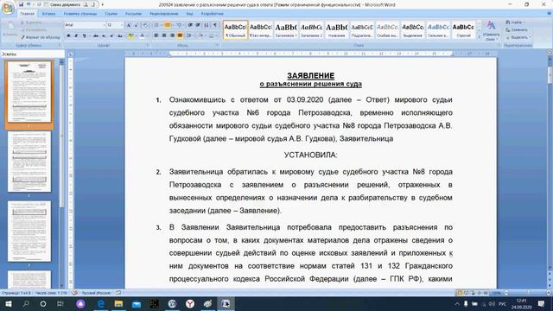The width and height of the screenshot is (553, 311).
Task: Increase font size with the grow font button
Action: point(129,25)
